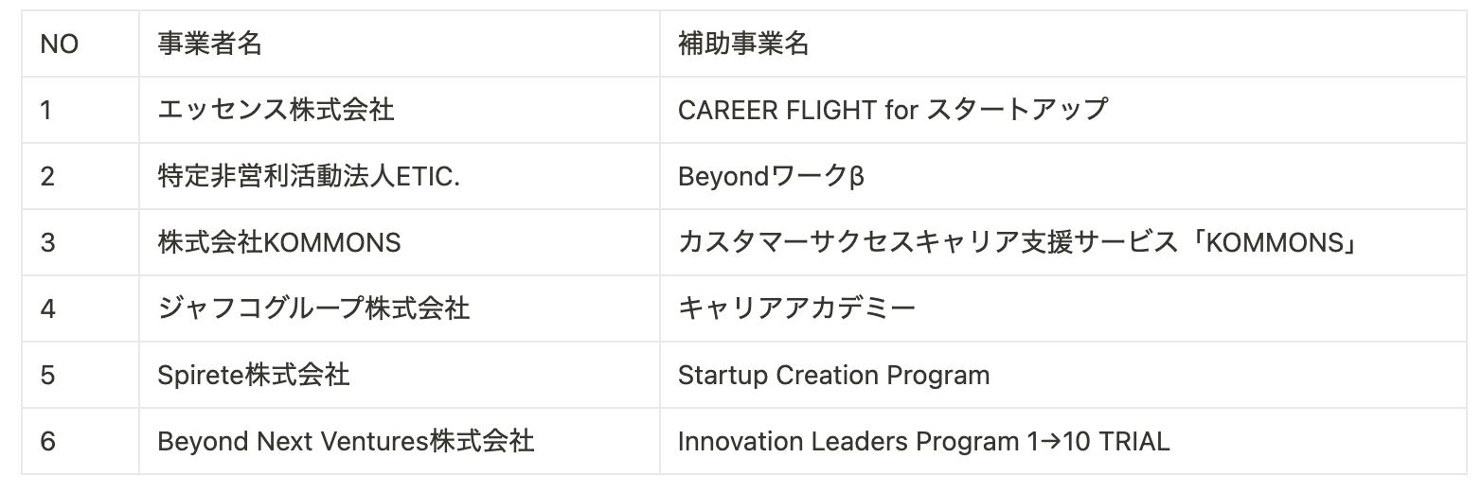Image resolution: width=1481 pixels, height=493 pixels.
Task: Click the Startup Creation Program cell
Action: tap(833, 375)
